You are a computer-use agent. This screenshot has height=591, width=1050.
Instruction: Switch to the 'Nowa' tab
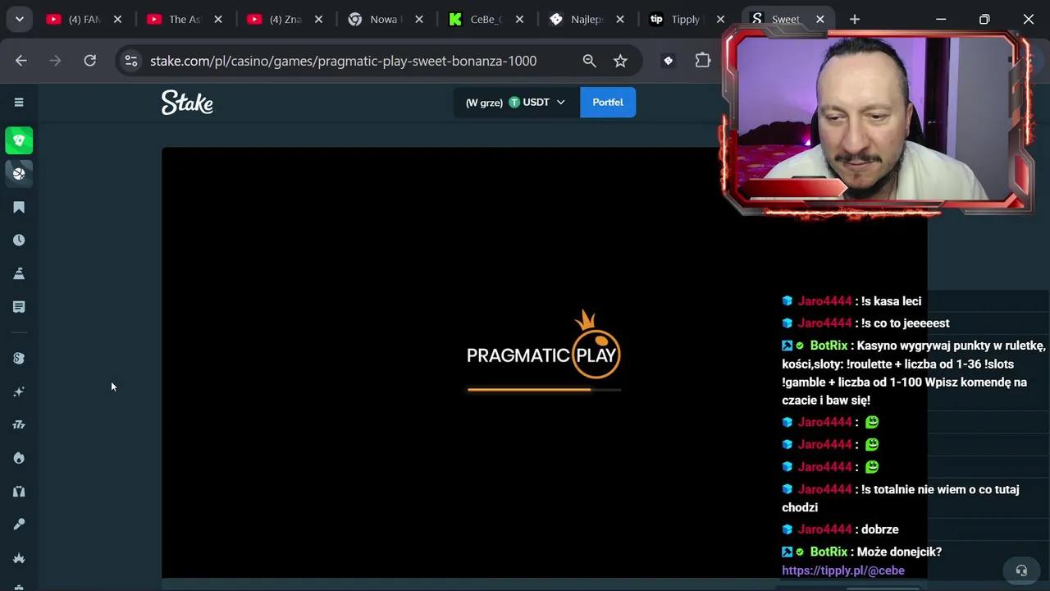(386, 19)
